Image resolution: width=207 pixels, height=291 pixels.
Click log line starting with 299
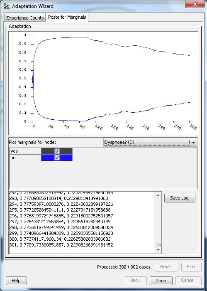(x=61, y=233)
